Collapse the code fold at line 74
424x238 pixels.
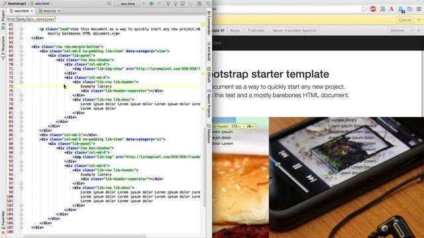pos(21,82)
